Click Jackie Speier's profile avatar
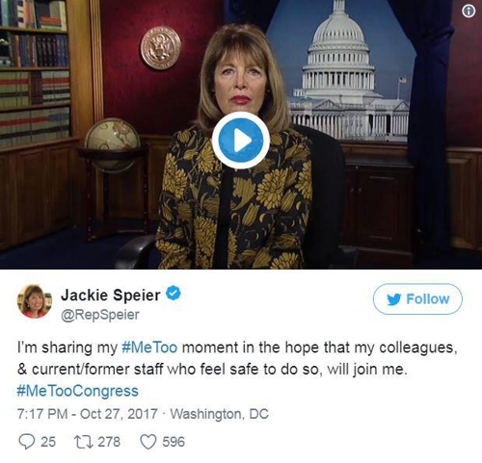This screenshot has width=482, height=463. (x=35, y=301)
